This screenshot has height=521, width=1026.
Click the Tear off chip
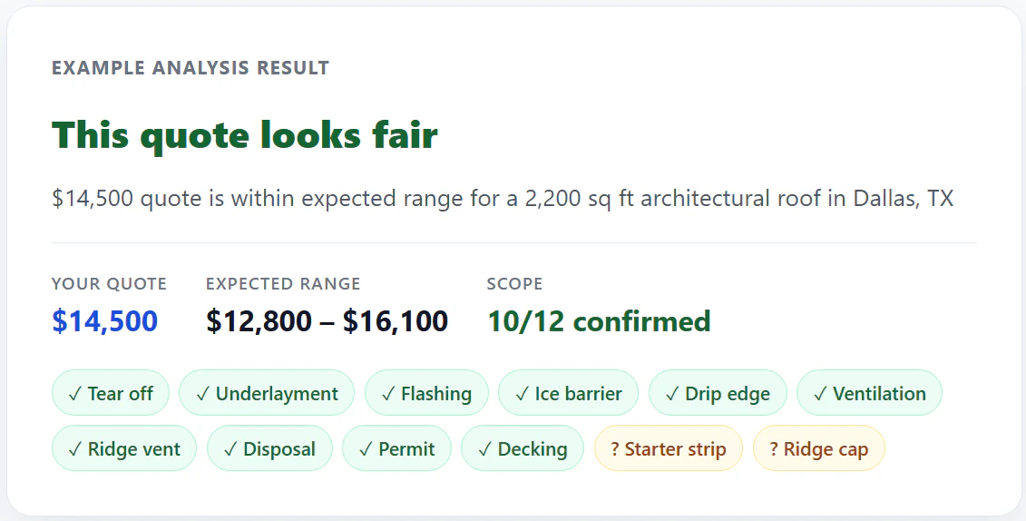click(x=111, y=393)
